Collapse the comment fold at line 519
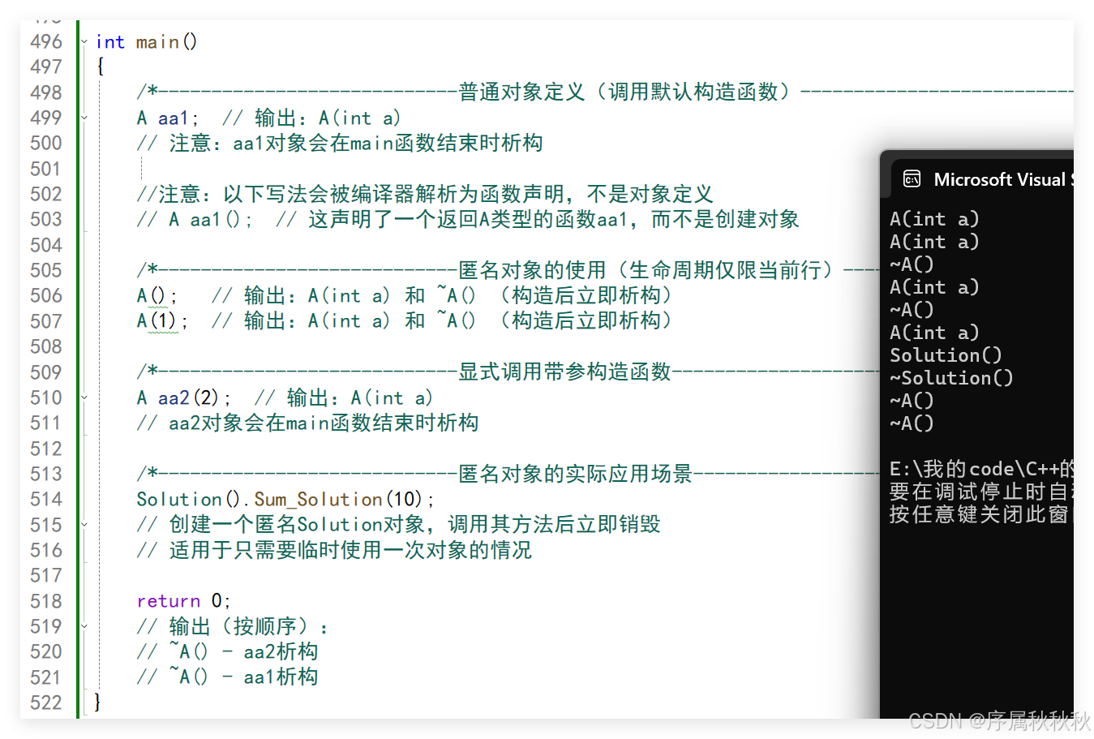Viewport: 1094px width, 739px height. click(84, 626)
